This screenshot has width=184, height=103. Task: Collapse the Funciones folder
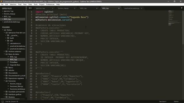[4, 81]
